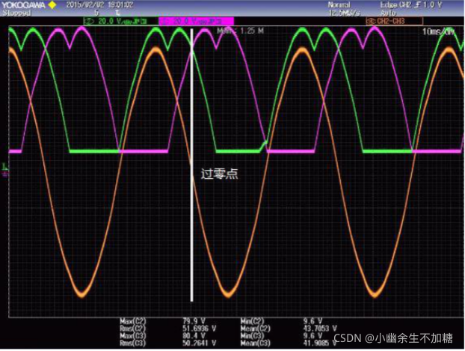The image size is (465, 351).
Task: Click the Max(C3) measurement label
Action: (133, 336)
